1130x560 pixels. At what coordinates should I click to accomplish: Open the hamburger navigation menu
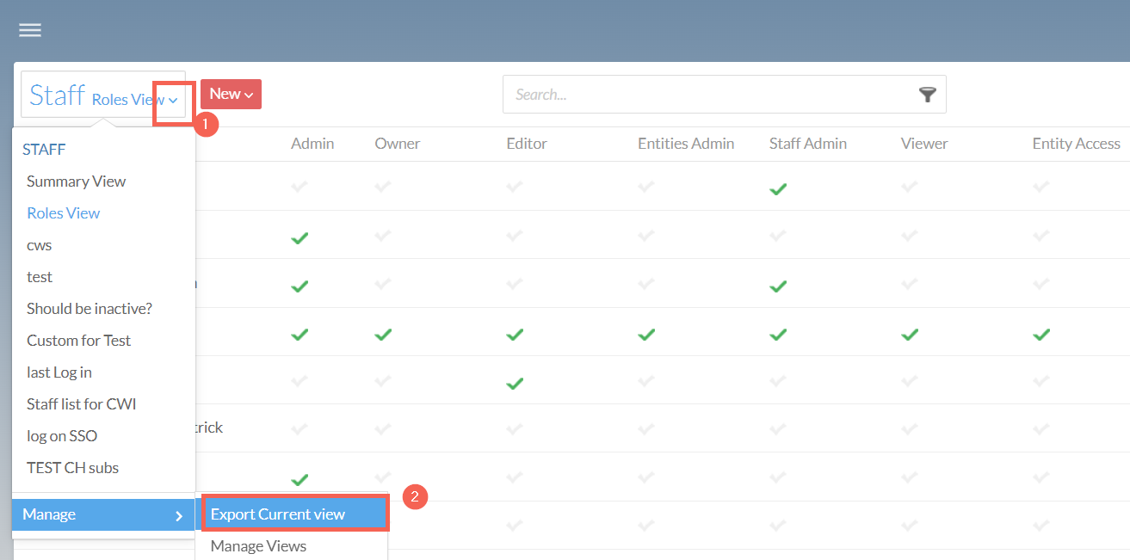30,30
